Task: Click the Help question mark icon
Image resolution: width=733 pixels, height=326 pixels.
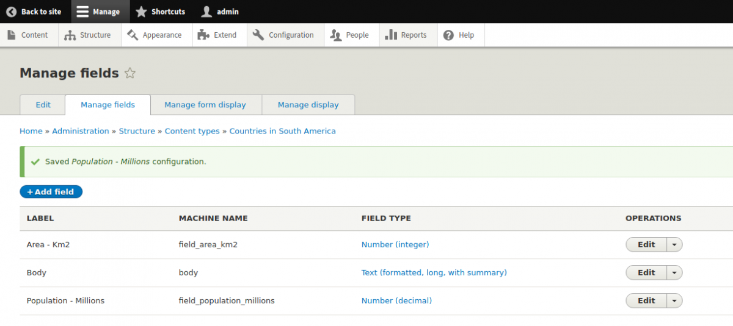Action: [x=448, y=35]
